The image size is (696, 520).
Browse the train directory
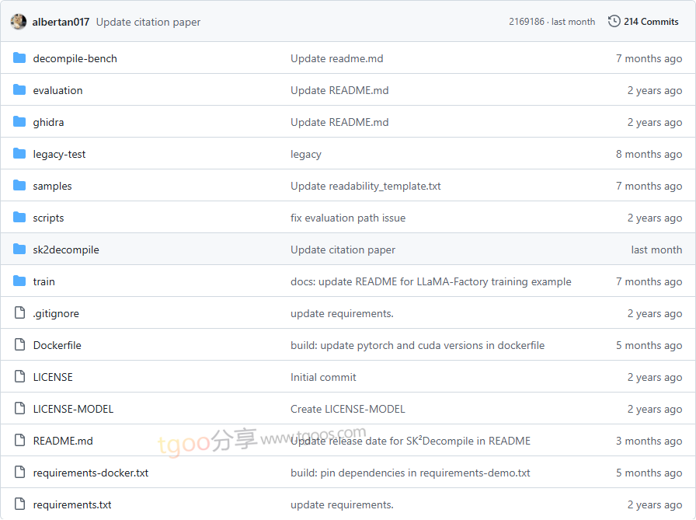point(43,281)
